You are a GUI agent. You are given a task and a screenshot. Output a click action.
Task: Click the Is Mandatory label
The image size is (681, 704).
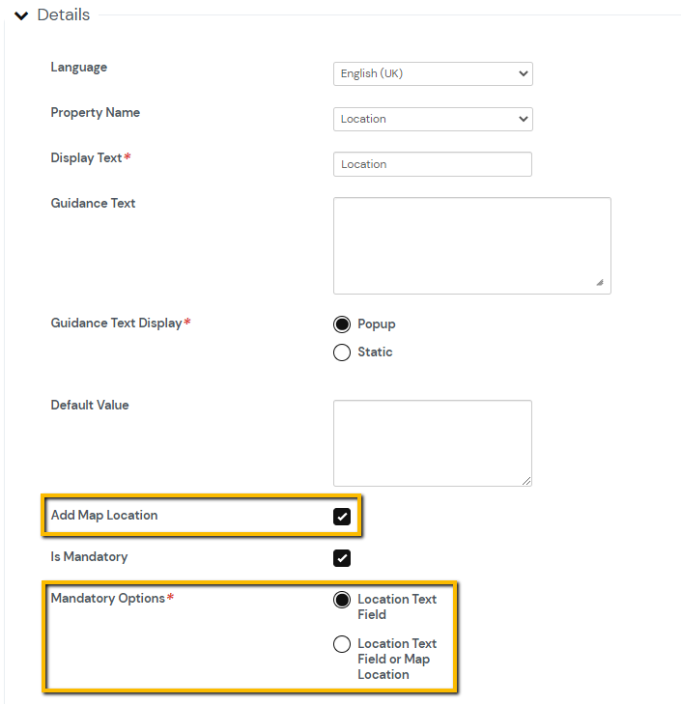coord(89,557)
